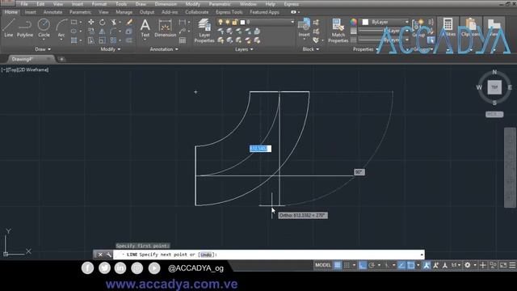
Task: Open the Format menu
Action: tap(99, 4)
